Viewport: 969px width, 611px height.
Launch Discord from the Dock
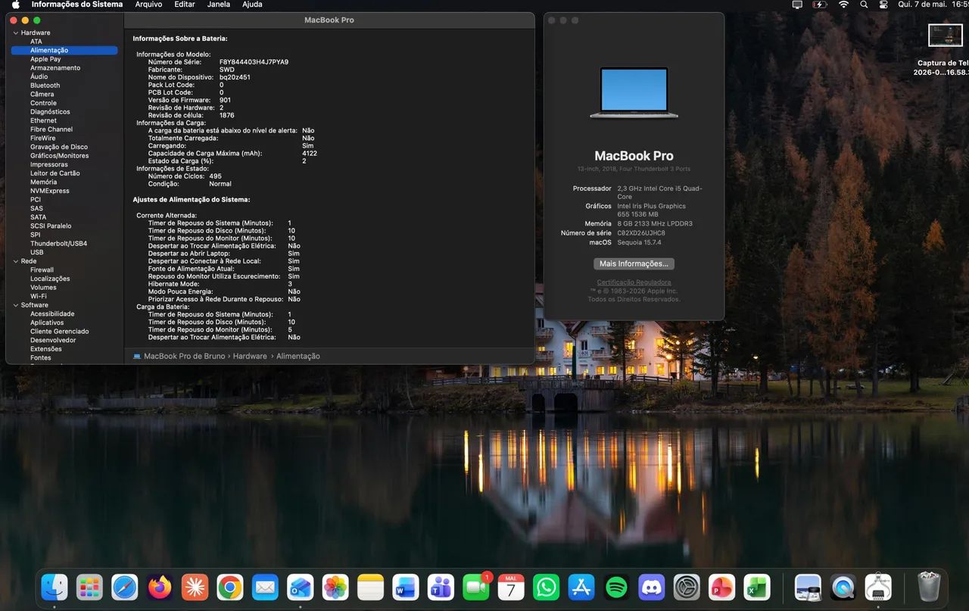coord(651,588)
